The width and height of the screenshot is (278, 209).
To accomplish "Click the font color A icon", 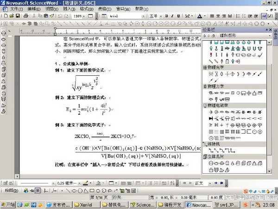I will pos(200,16).
